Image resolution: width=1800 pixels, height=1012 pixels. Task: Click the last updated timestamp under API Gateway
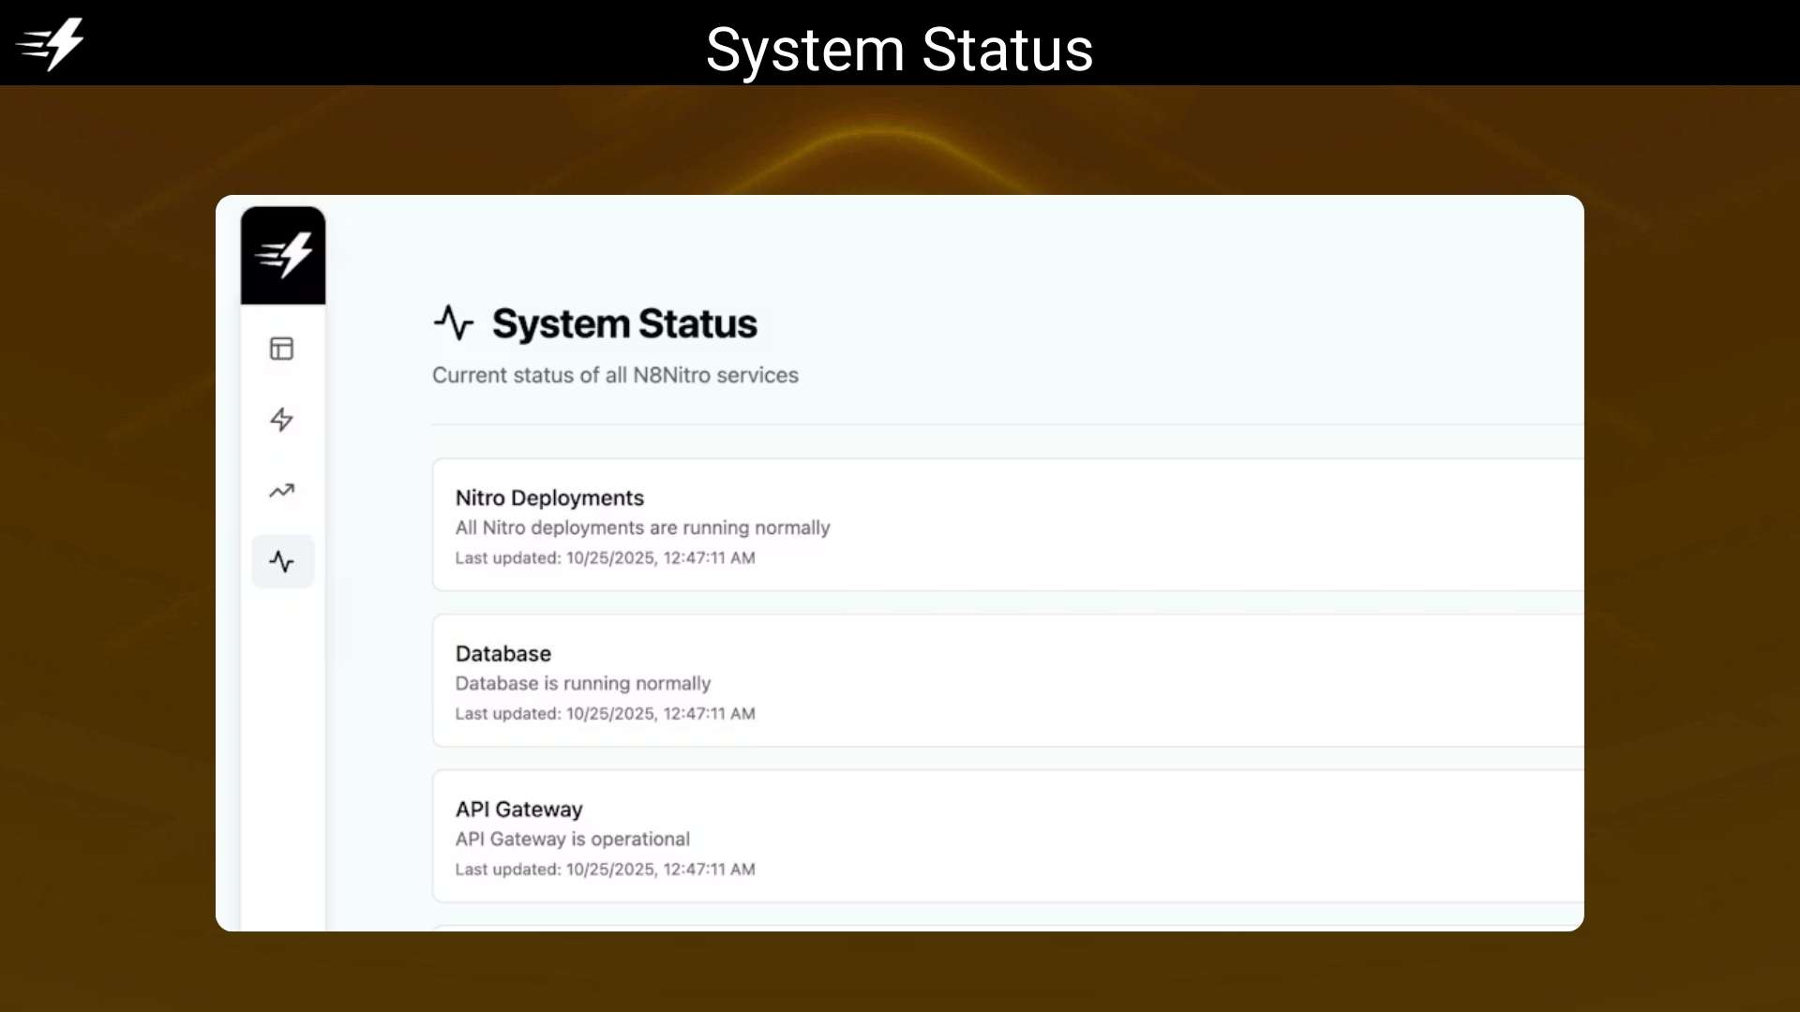(605, 869)
